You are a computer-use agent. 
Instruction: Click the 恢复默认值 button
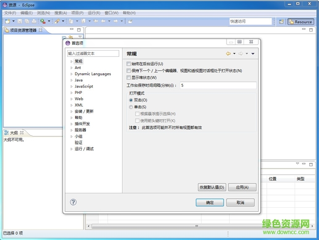click(x=212, y=187)
